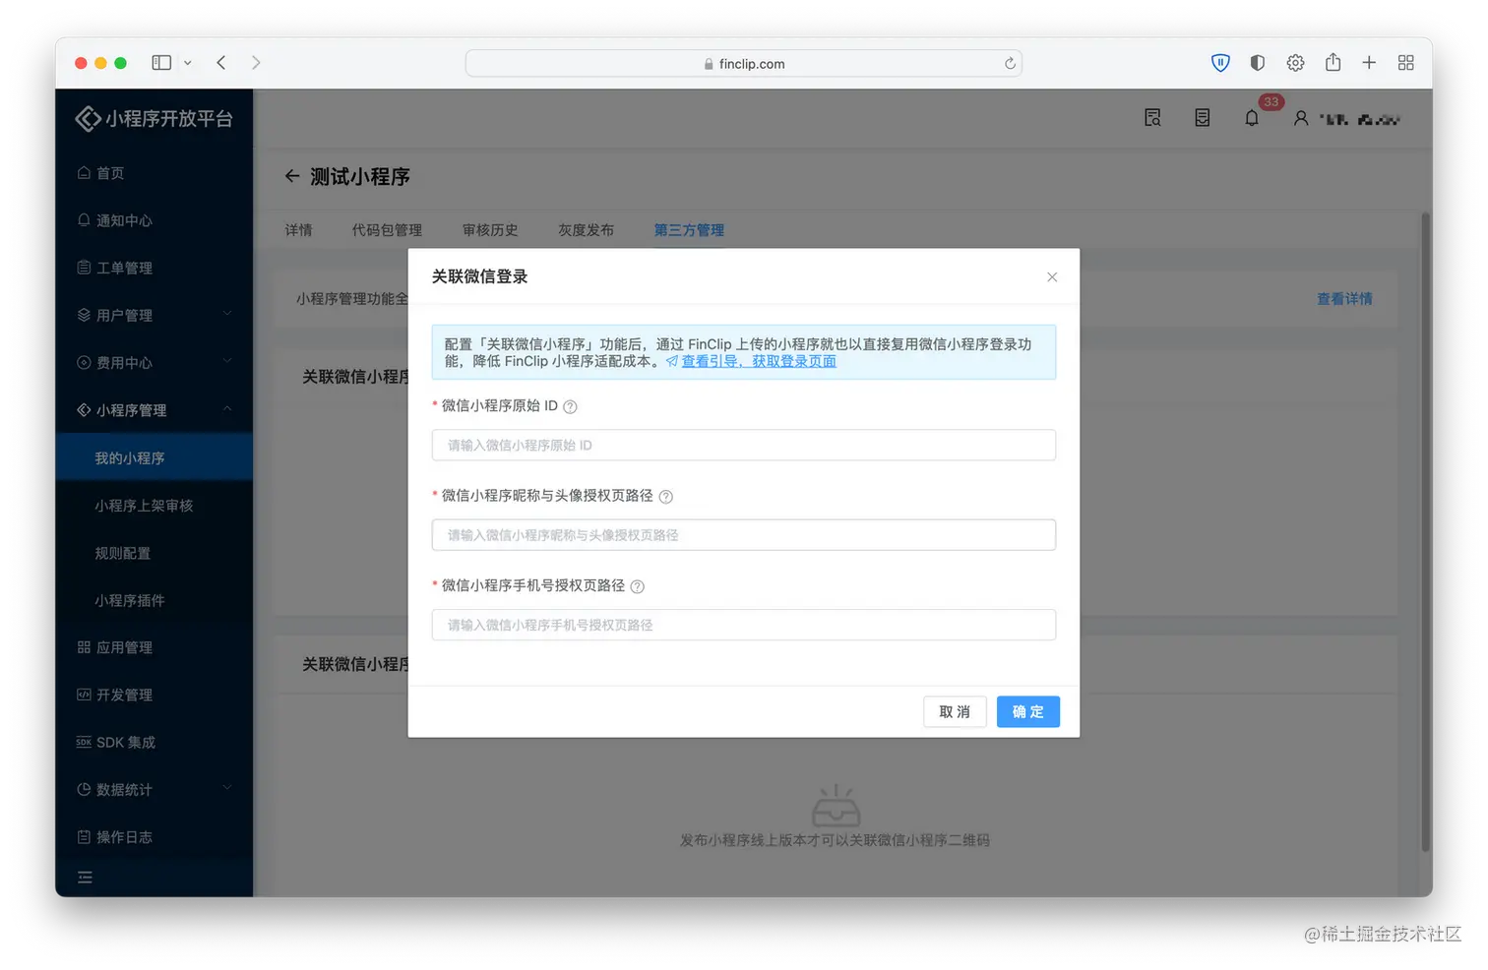
Task: Expand the 数据统计 sidebar menu
Action: (x=155, y=789)
